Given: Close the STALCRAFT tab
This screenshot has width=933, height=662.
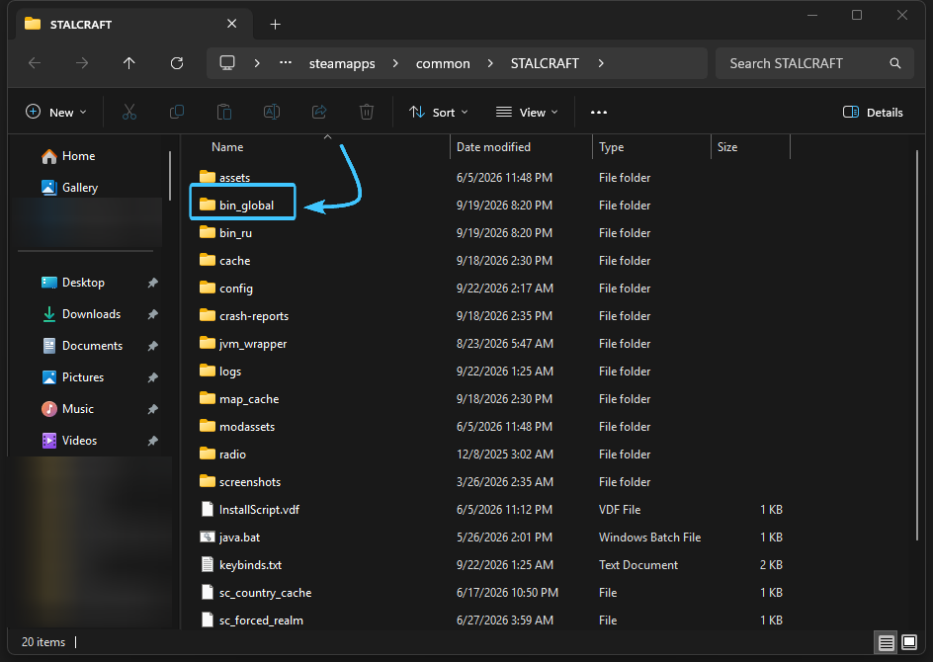Looking at the screenshot, I should pyautogui.click(x=232, y=24).
